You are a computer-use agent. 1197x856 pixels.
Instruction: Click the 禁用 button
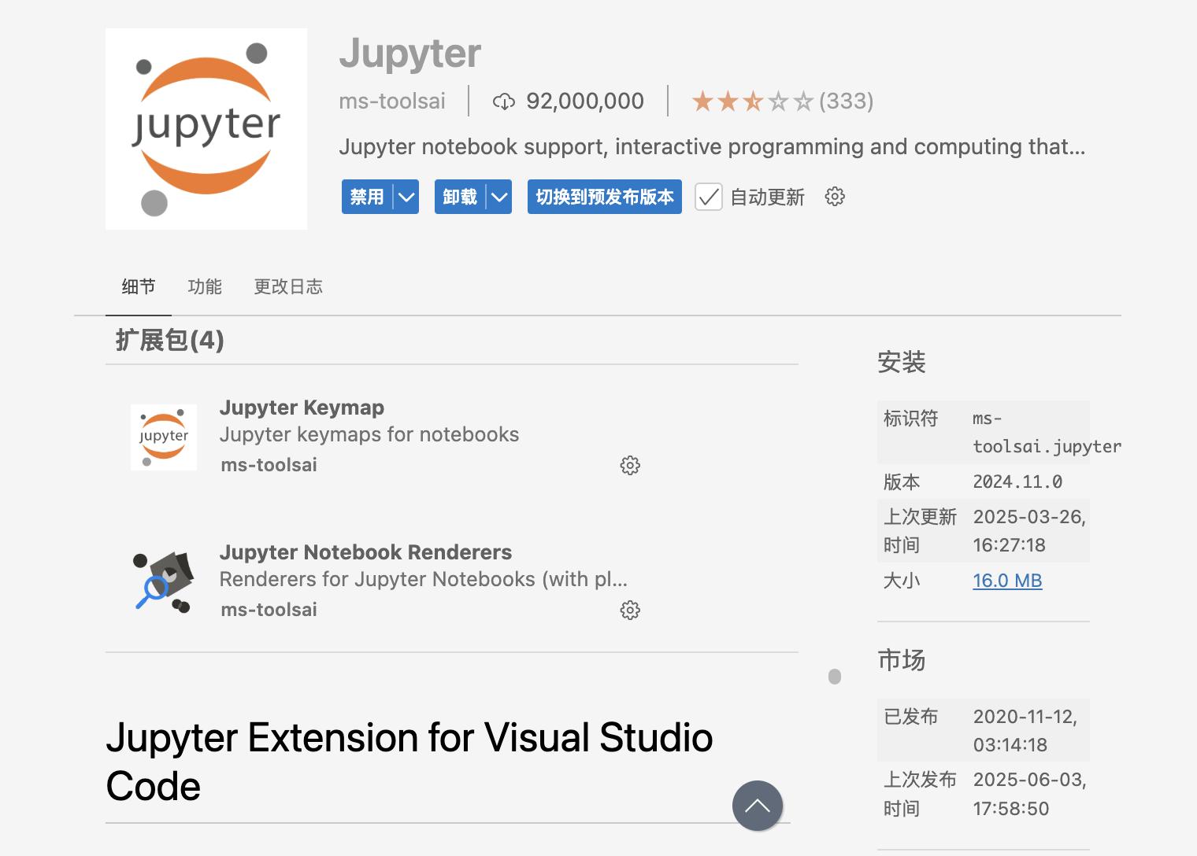[x=367, y=197]
